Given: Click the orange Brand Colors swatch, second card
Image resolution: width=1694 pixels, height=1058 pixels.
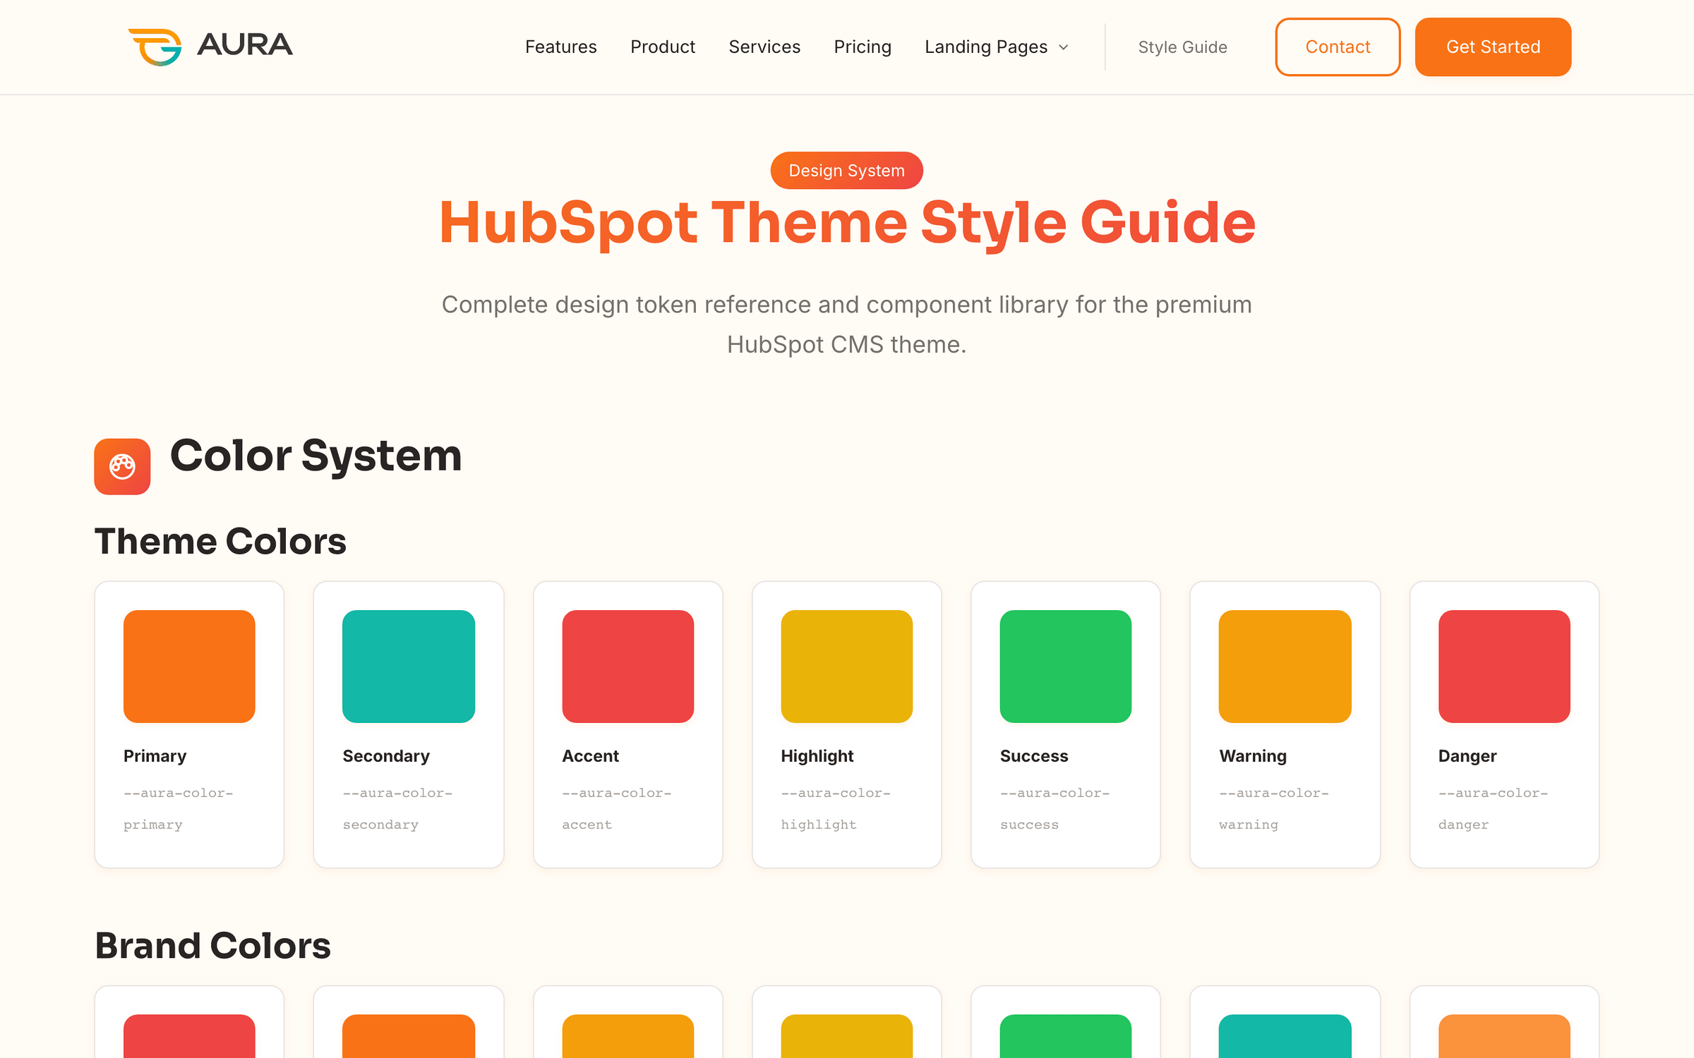Looking at the screenshot, I should (409, 1036).
